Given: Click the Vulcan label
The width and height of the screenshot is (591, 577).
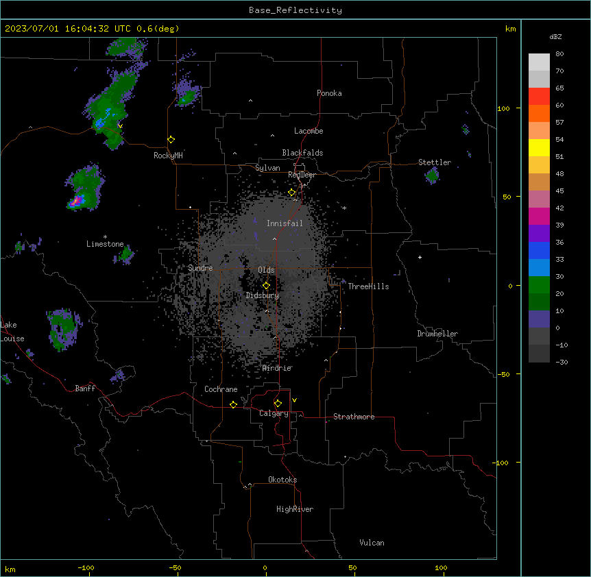Looking at the screenshot, I should (x=372, y=543).
